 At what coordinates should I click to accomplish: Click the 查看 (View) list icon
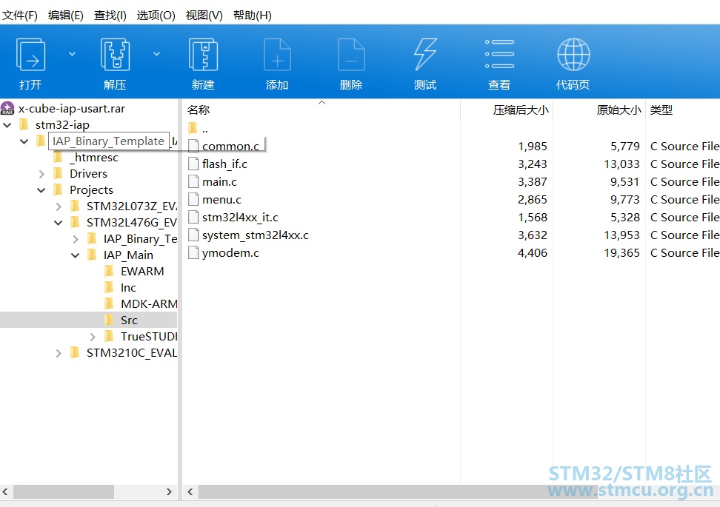[499, 54]
